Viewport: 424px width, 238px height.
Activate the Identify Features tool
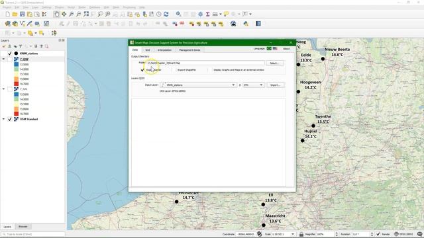pyautogui.click(x=178, y=14)
